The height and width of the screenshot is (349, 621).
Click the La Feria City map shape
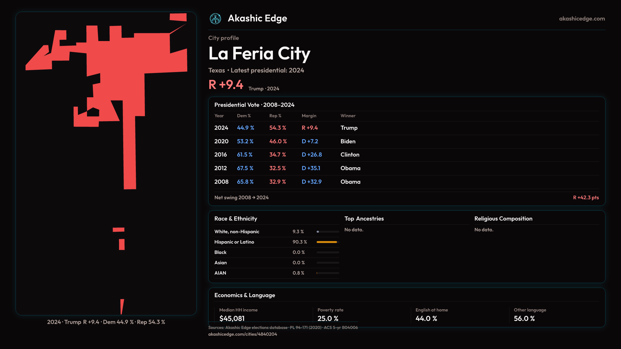(129, 65)
